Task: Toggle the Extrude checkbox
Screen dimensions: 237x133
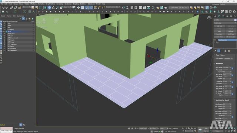Action: point(216,91)
